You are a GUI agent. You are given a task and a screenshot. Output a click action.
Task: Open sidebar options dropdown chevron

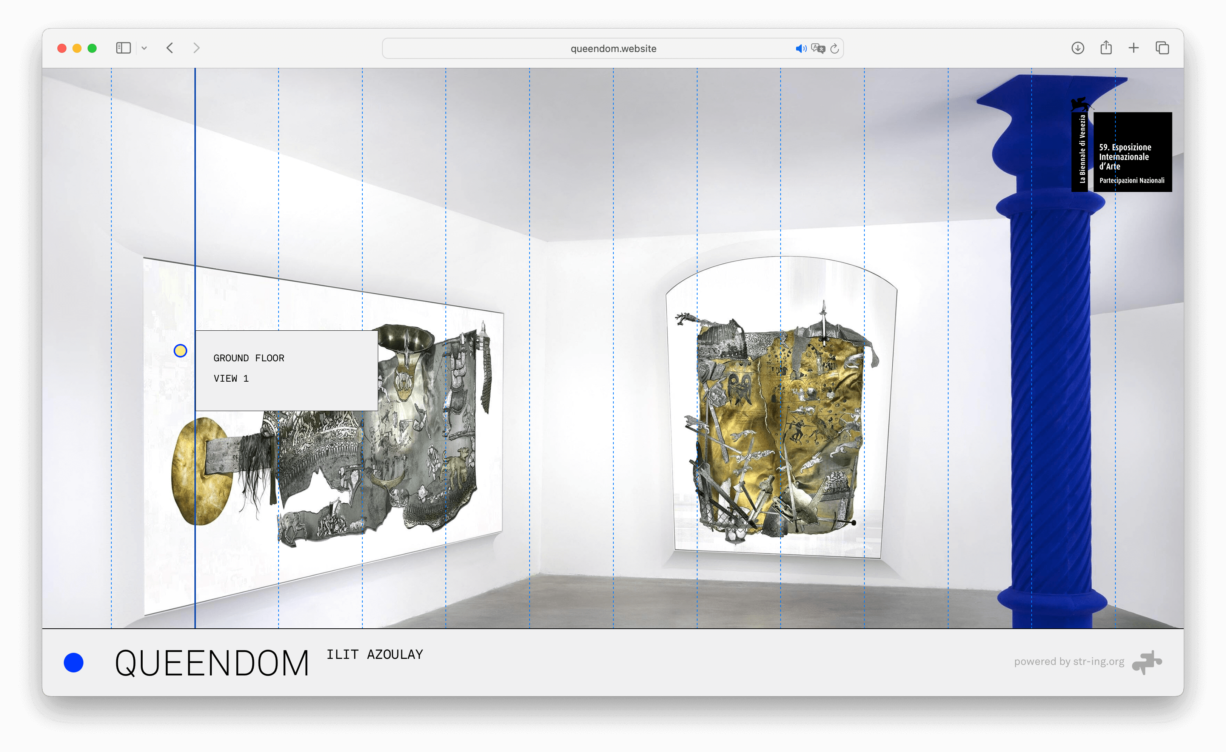point(144,48)
